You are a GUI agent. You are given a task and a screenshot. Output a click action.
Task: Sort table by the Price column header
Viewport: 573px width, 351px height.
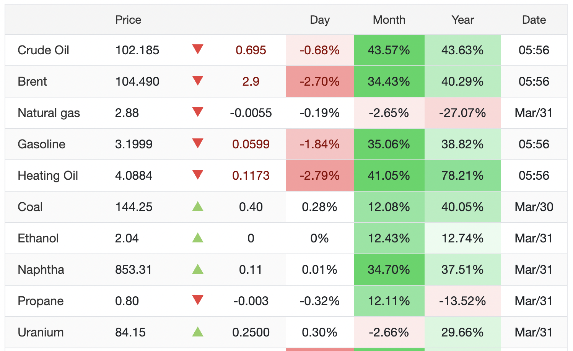(x=128, y=20)
